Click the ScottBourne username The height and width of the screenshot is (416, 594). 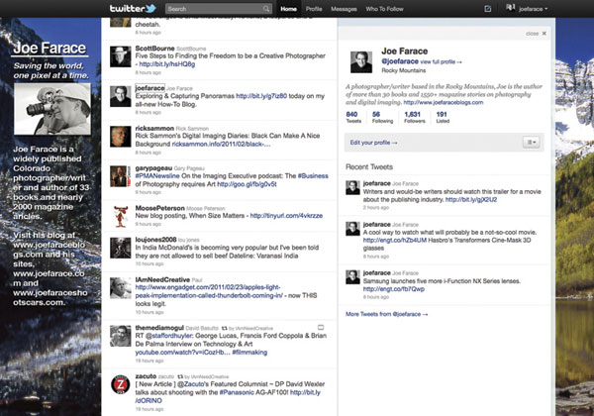coord(154,49)
